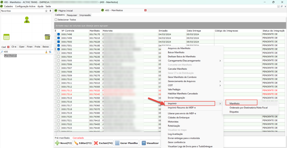Viewport: 287px width, 148px height.
Task: Close the Cad sidebar tab with red X
Action: (8, 47)
